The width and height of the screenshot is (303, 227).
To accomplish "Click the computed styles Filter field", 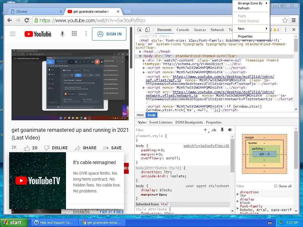I will [x=254, y=186].
